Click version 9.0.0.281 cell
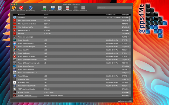Image resolution: width=169 pixels, height=105 pixels. point(47,27)
